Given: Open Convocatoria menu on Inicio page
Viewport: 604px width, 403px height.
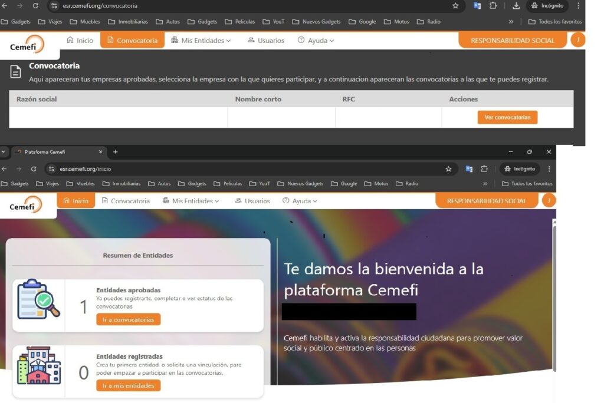Looking at the screenshot, I should coord(126,201).
